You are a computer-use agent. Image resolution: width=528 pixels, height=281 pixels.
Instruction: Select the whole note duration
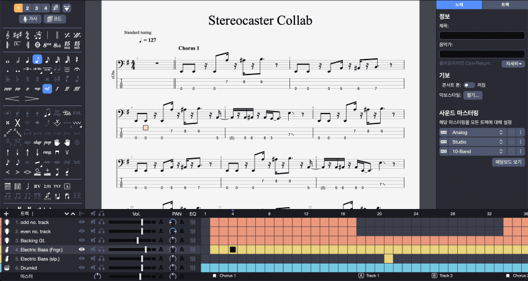coord(7,61)
